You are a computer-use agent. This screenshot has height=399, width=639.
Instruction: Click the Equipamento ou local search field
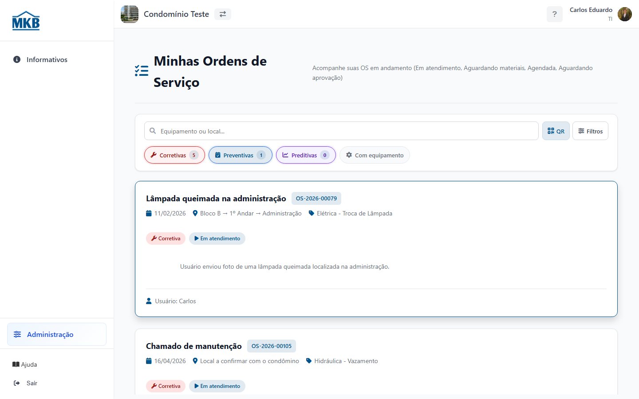[341, 131]
